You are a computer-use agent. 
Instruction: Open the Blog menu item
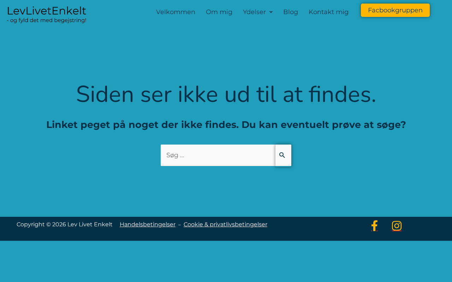click(x=291, y=12)
